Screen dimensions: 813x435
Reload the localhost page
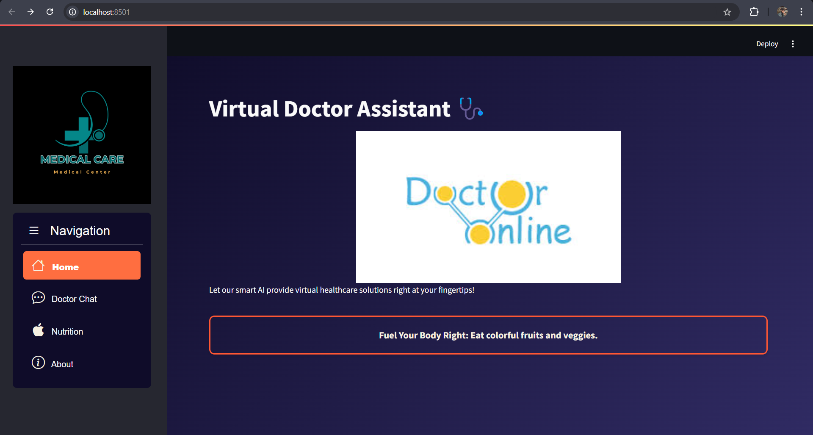click(x=50, y=12)
